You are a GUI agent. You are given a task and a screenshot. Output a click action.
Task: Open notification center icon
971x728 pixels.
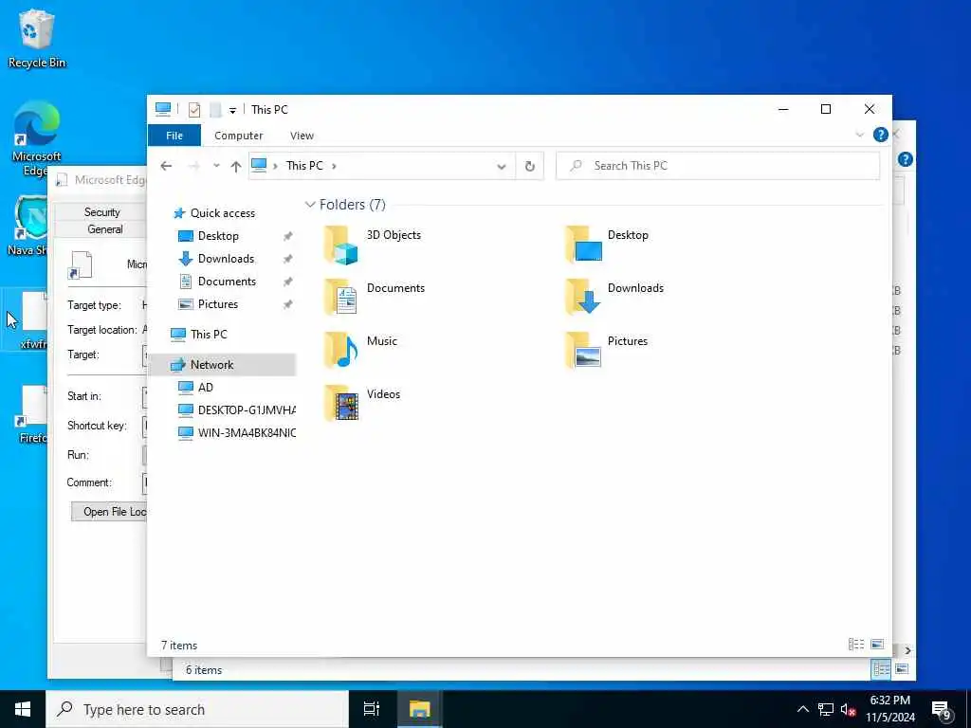pos(941,709)
